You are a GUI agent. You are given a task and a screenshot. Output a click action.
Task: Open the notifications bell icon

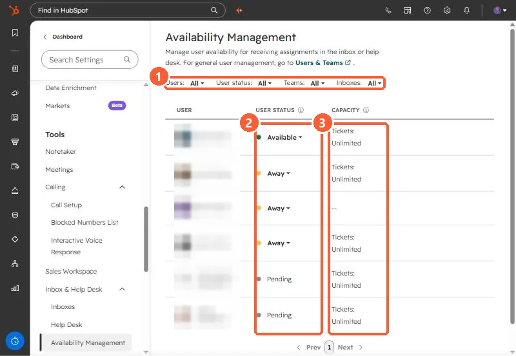[466, 10]
